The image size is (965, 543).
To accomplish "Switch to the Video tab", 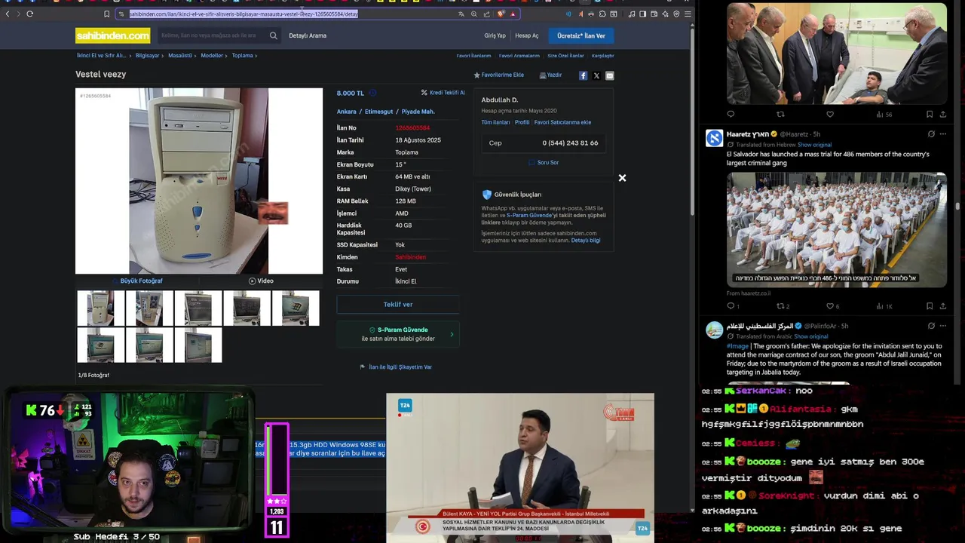I will click(x=261, y=281).
